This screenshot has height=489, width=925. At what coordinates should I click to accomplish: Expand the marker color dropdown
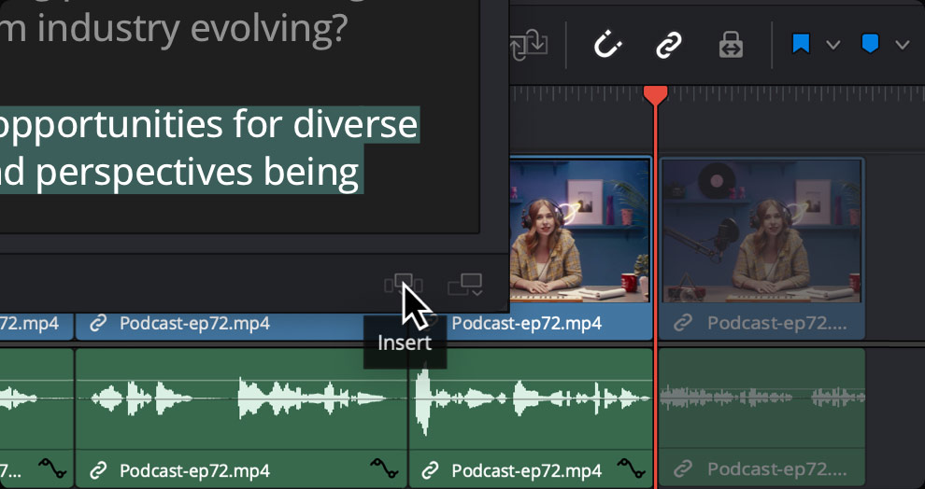902,45
